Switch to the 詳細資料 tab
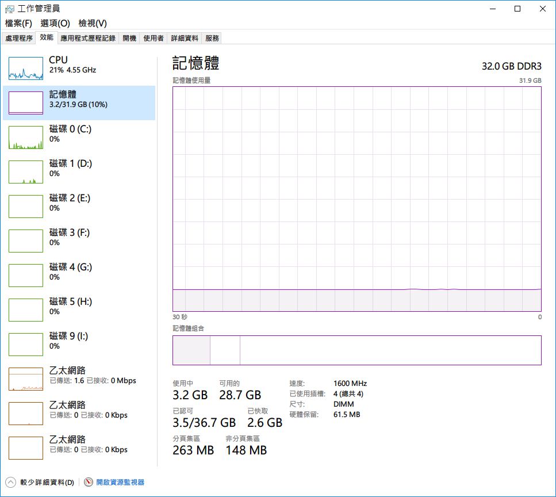This screenshot has width=556, height=497. click(x=185, y=38)
